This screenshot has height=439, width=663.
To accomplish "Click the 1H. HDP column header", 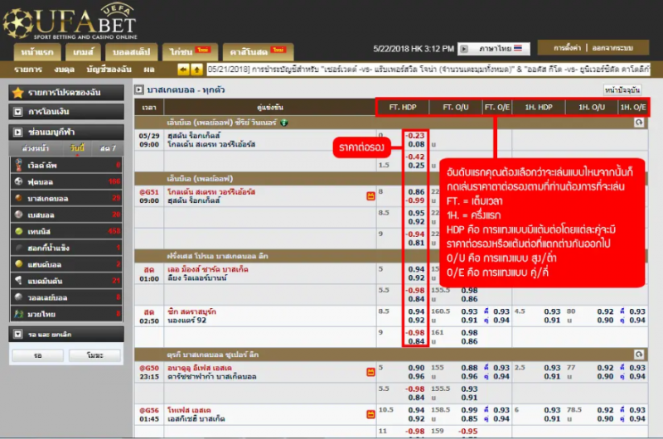I will [x=538, y=108].
